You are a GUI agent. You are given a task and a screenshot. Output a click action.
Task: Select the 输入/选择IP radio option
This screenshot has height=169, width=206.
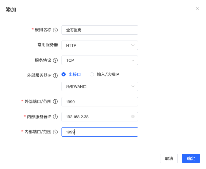(x=92, y=74)
